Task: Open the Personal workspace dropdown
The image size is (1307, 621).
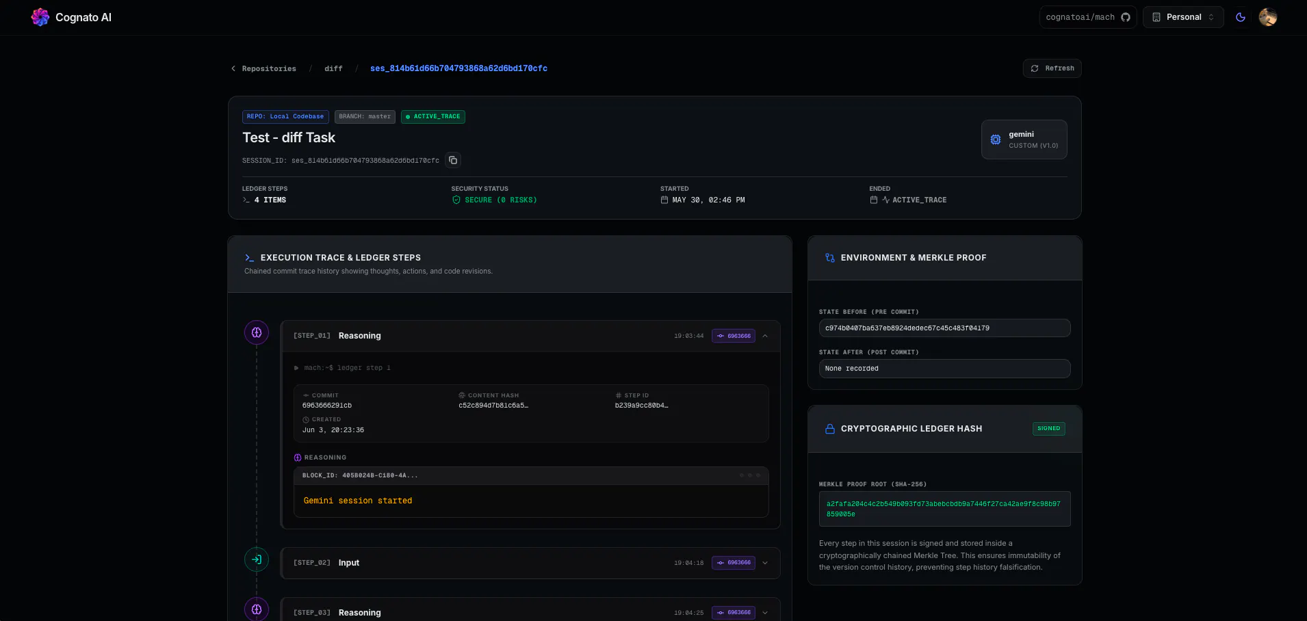Action: coord(1183,17)
